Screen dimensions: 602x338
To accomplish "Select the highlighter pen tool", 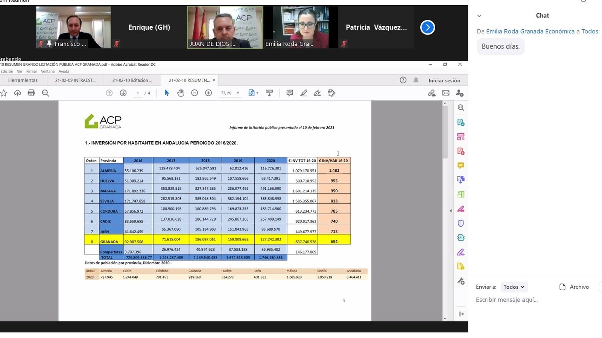I will click(304, 93).
